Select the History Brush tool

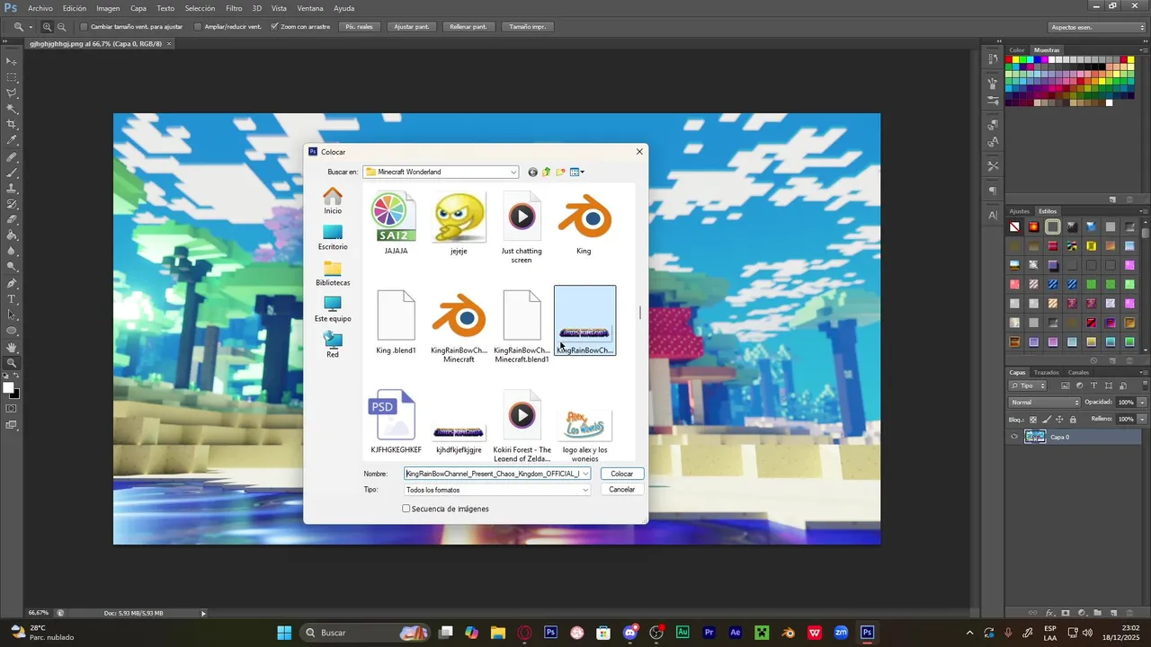coord(12,204)
